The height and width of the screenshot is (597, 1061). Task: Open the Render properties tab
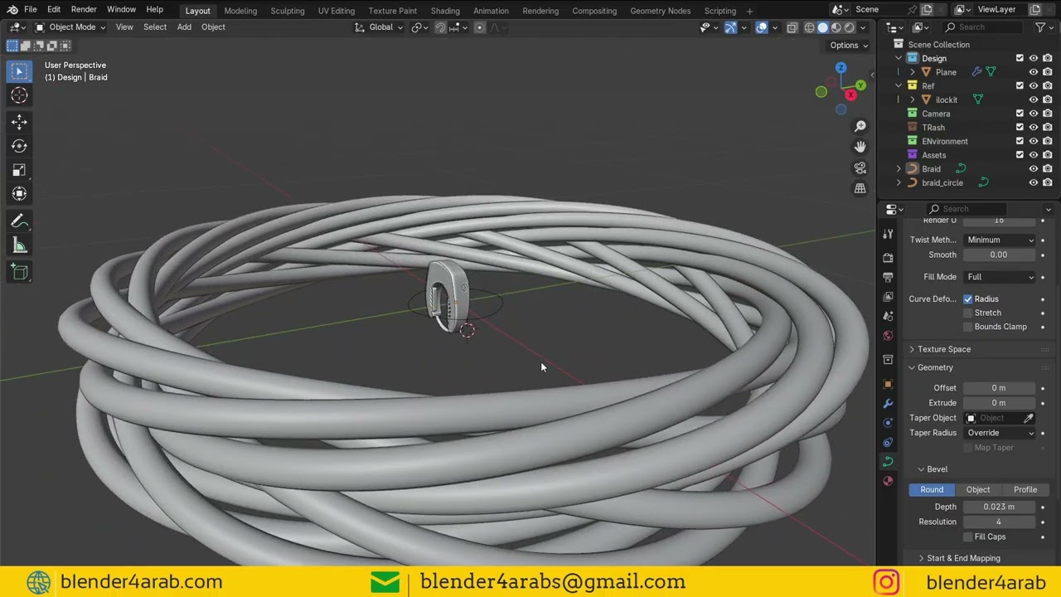tap(888, 257)
